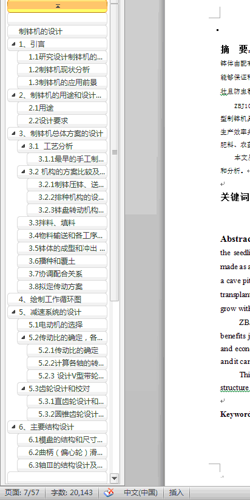Collapse the 3.1 工艺分析 subsection

[23, 146]
